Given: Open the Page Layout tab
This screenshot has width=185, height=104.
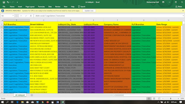Looking at the screenshot, I should click(30, 7).
